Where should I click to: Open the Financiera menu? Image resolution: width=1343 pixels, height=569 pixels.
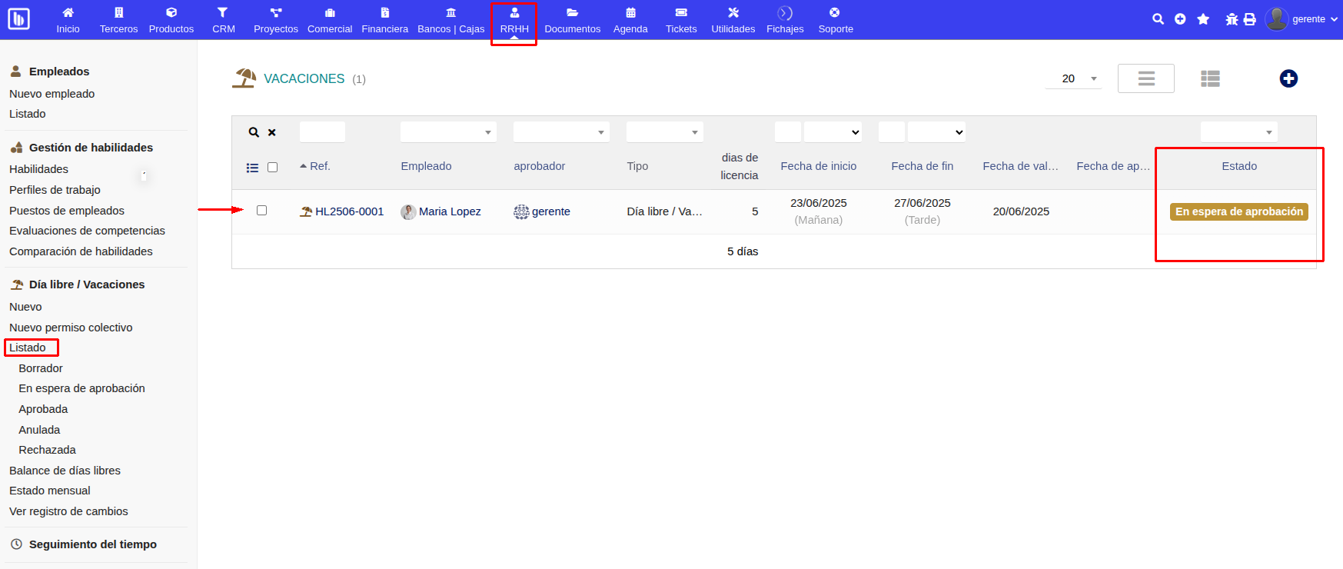coord(384,20)
